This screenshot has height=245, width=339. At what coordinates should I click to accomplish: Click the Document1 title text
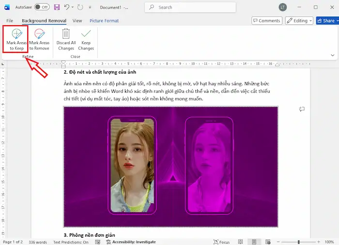click(110, 7)
